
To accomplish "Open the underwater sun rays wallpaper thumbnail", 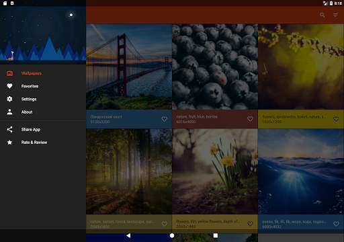I will coord(301,171).
